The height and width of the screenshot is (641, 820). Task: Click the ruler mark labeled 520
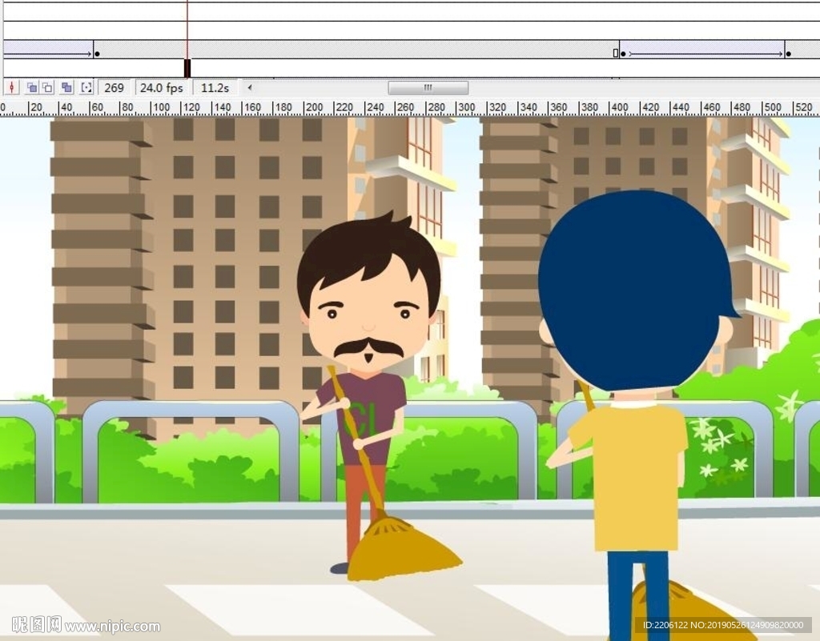pyautogui.click(x=802, y=107)
